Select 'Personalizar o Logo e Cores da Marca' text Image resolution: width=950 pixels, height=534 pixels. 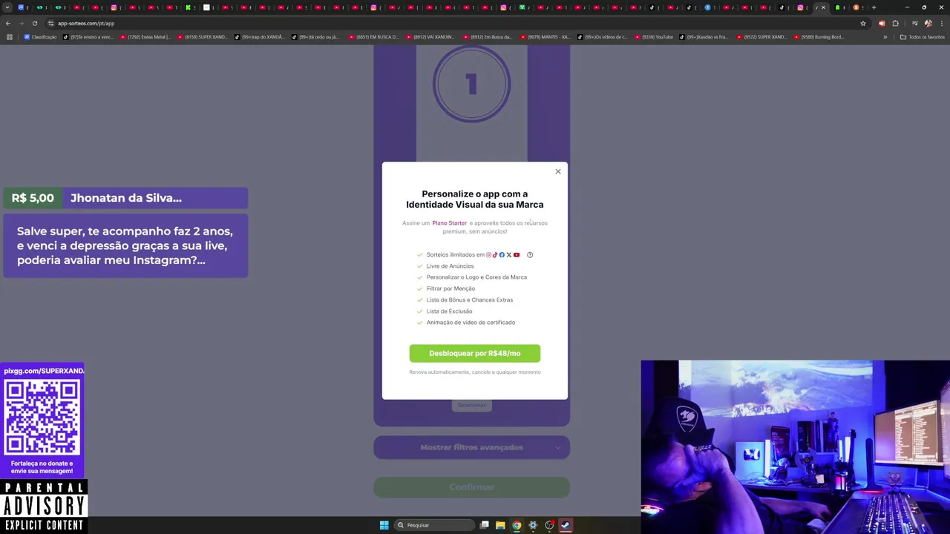click(x=476, y=277)
